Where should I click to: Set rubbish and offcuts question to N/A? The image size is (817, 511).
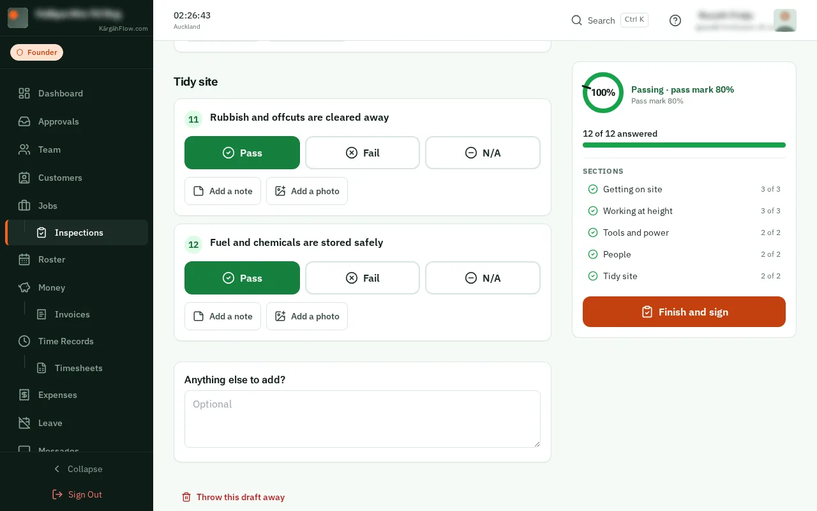click(483, 153)
